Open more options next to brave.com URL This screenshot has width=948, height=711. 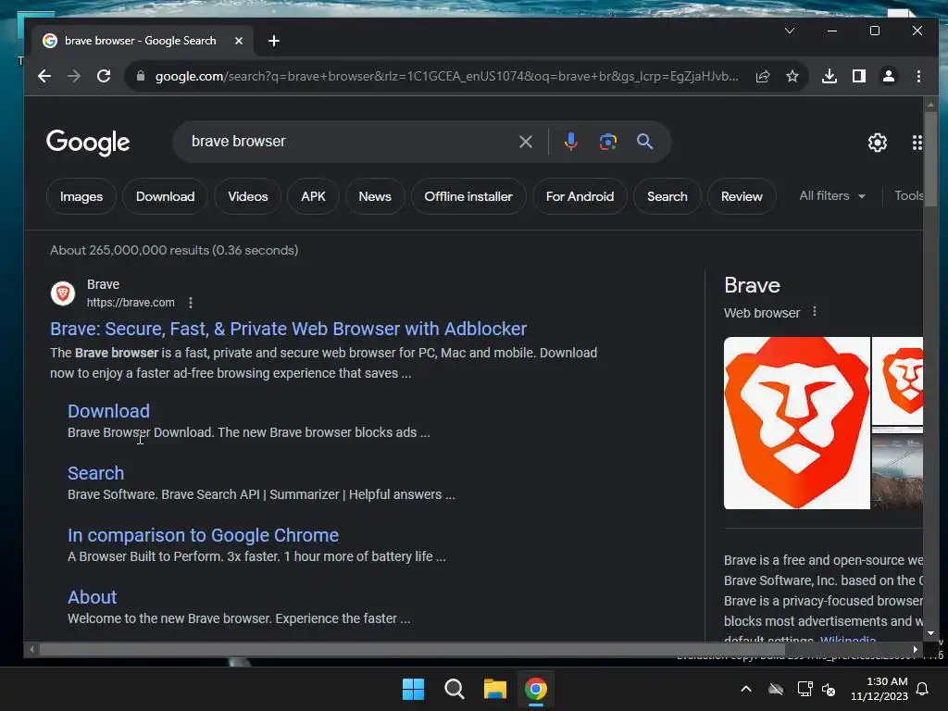pos(191,303)
